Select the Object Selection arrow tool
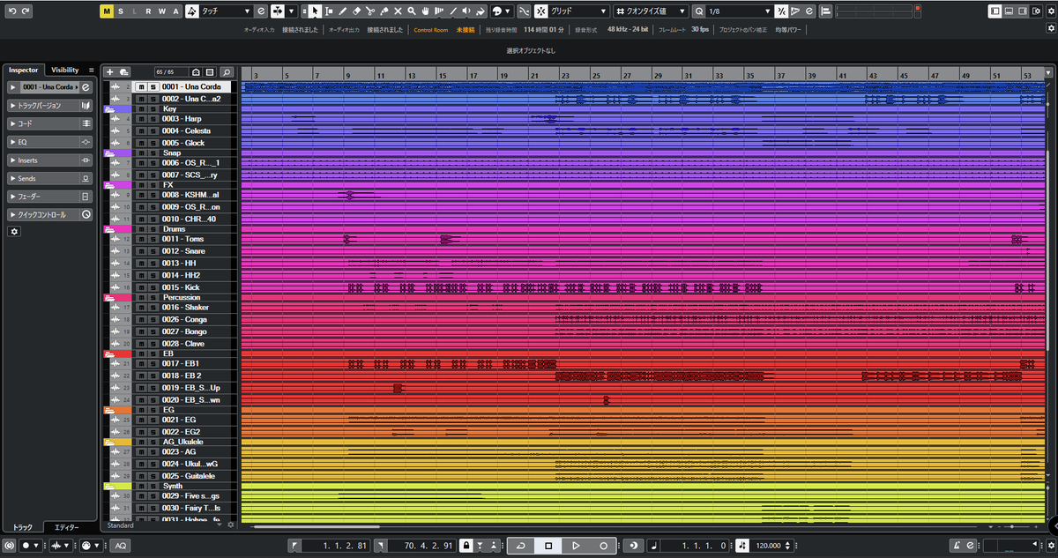 (x=315, y=11)
